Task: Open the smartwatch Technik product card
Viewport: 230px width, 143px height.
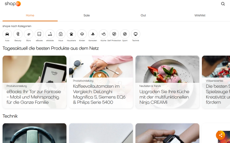Action: pyautogui.click(x=168, y=133)
